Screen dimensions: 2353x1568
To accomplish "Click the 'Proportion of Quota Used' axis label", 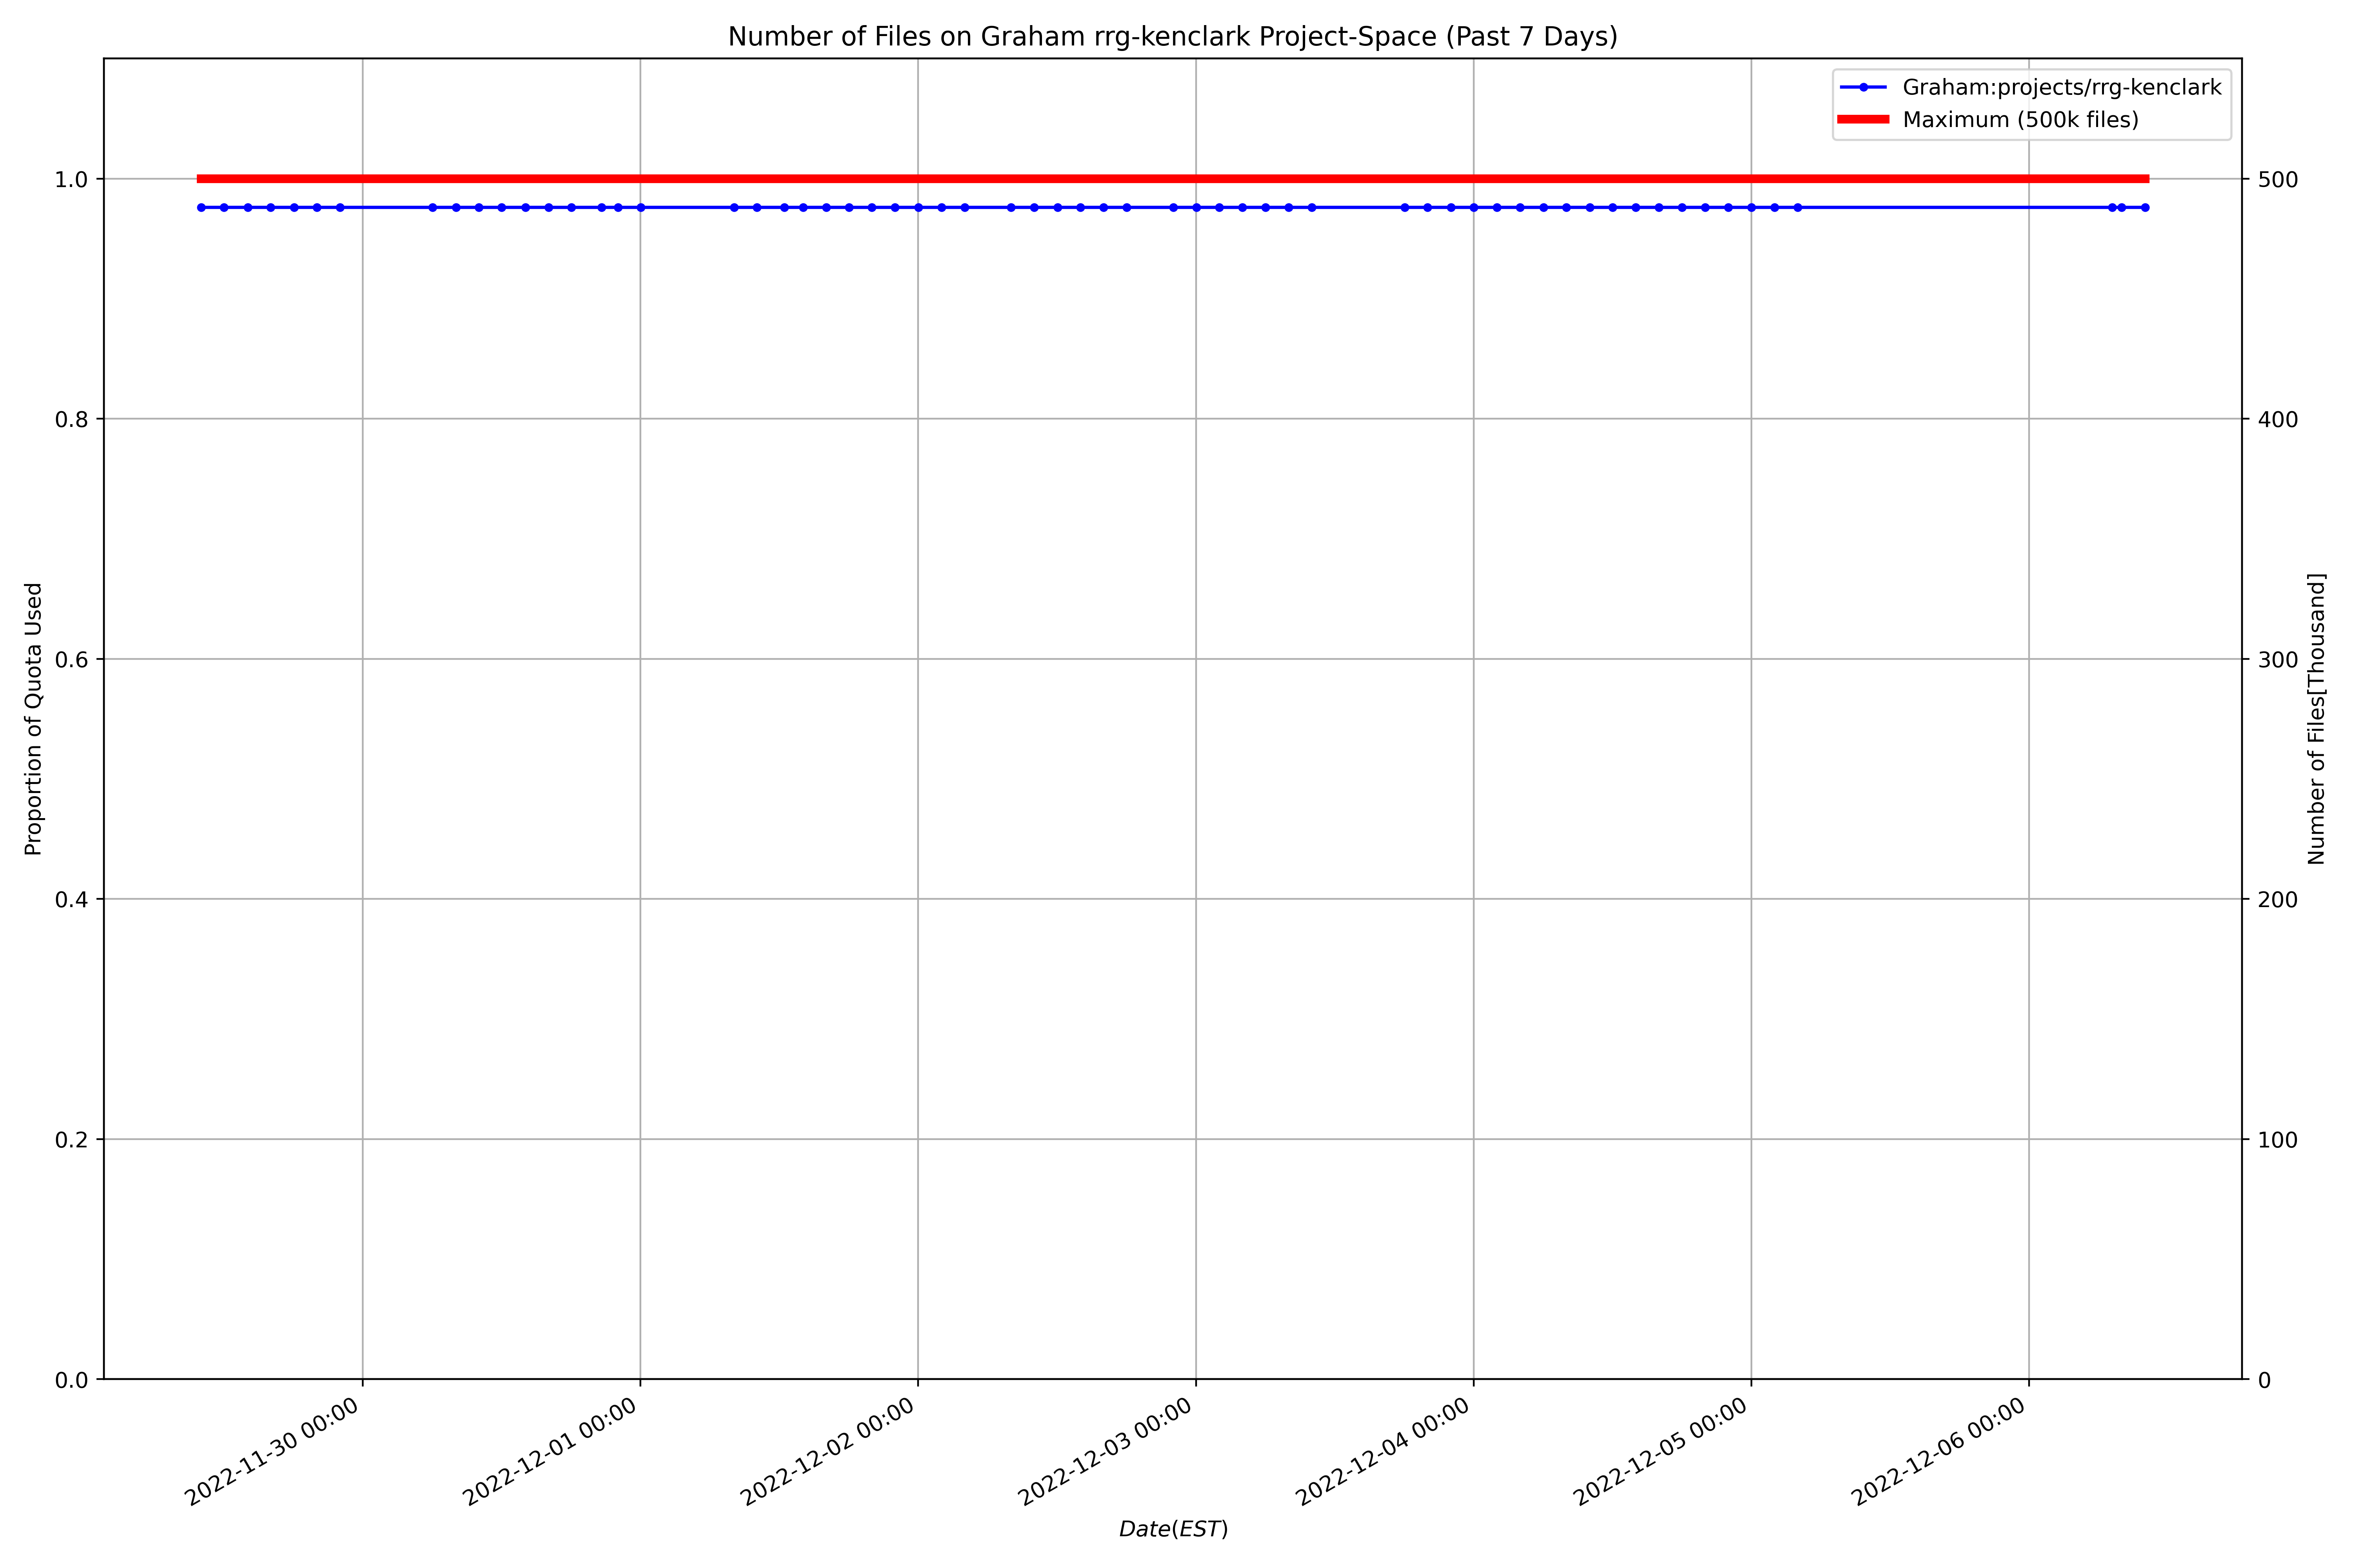I will click(34, 719).
